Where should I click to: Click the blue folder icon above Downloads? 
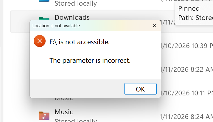[44, 1]
